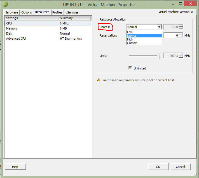Viewport: 199px width, 178px height.
Task: Go to the Profiles tab
Action: 57,12
